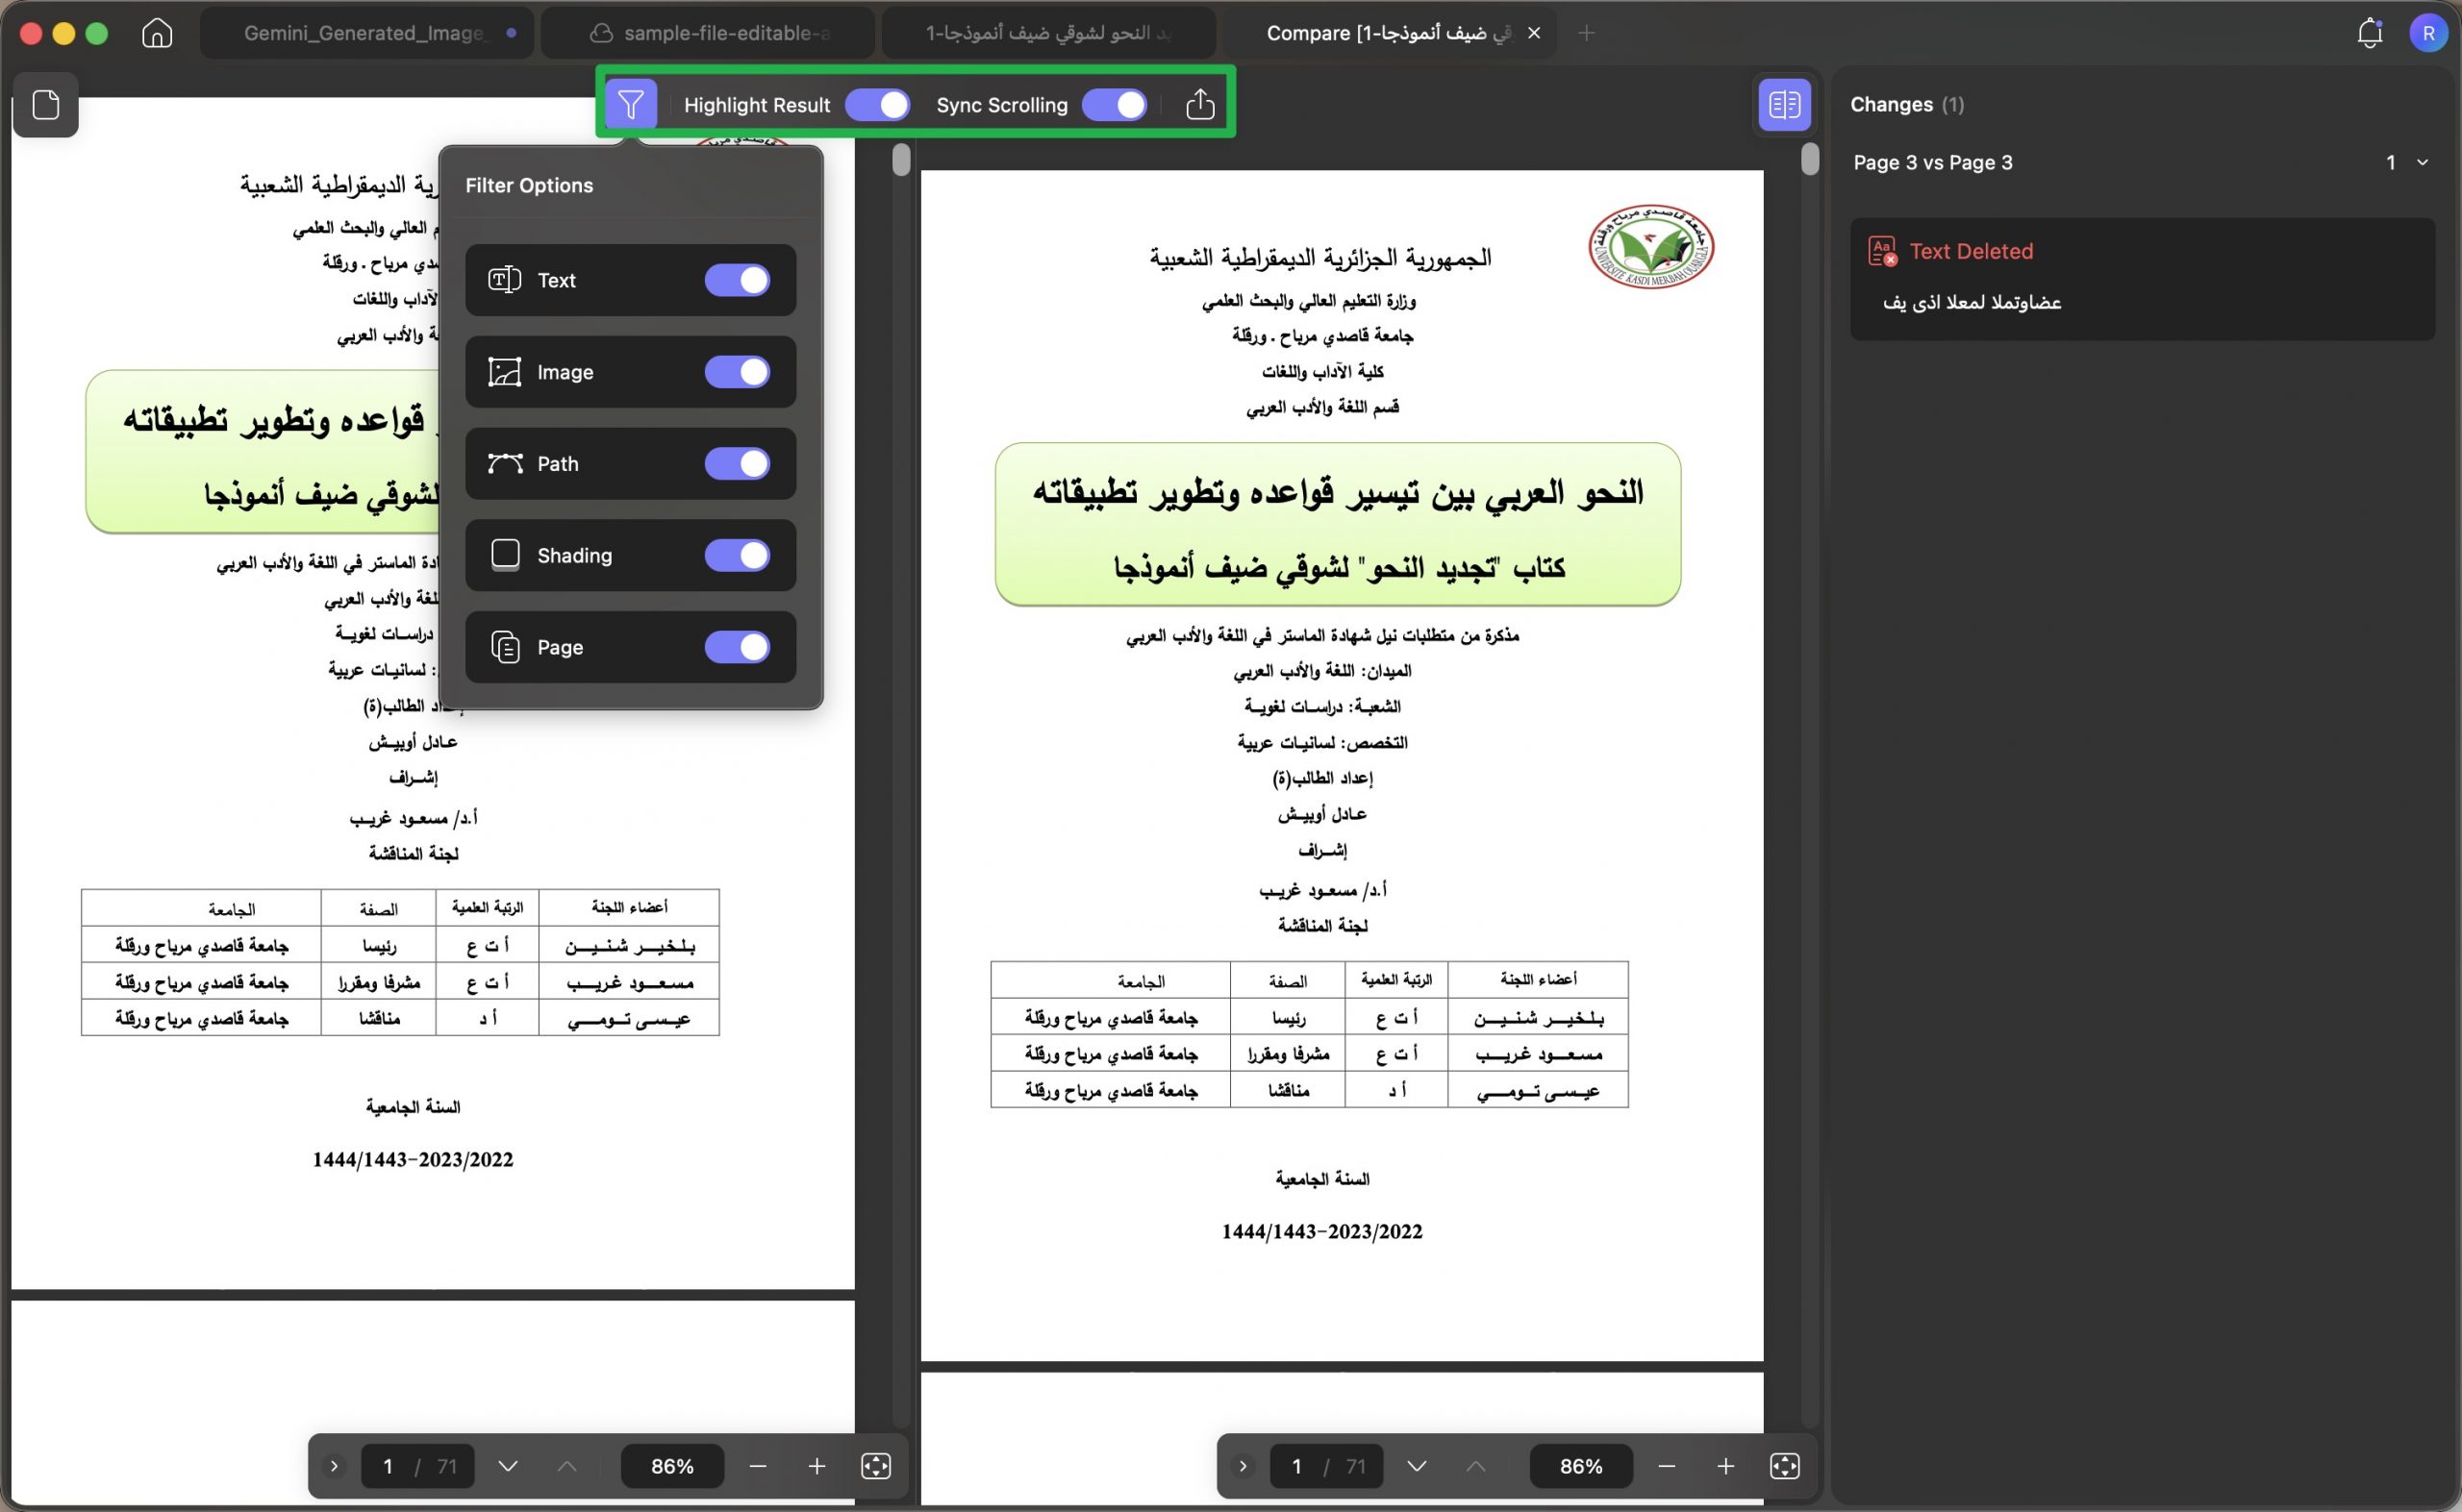The width and height of the screenshot is (2462, 1512).
Task: Click the Changes panel heading
Action: (1907, 104)
